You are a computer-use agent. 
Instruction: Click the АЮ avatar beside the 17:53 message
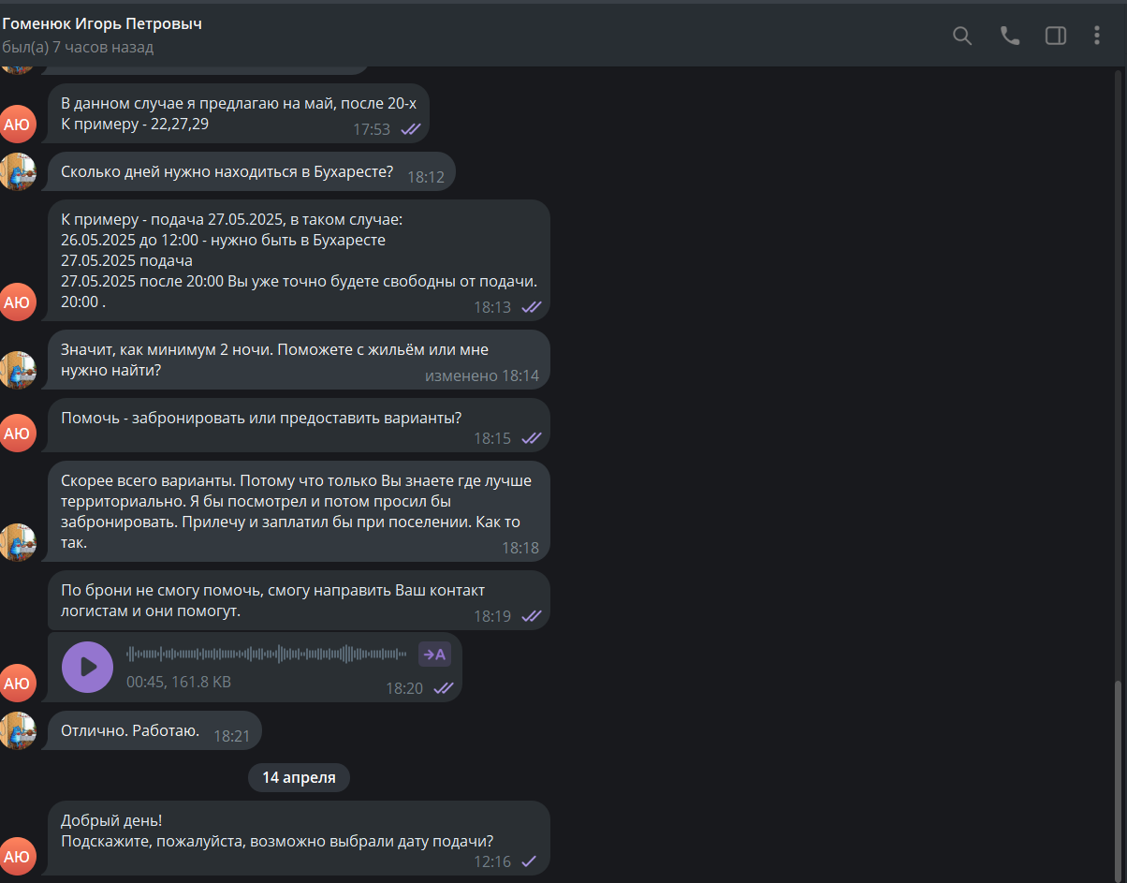click(17, 124)
